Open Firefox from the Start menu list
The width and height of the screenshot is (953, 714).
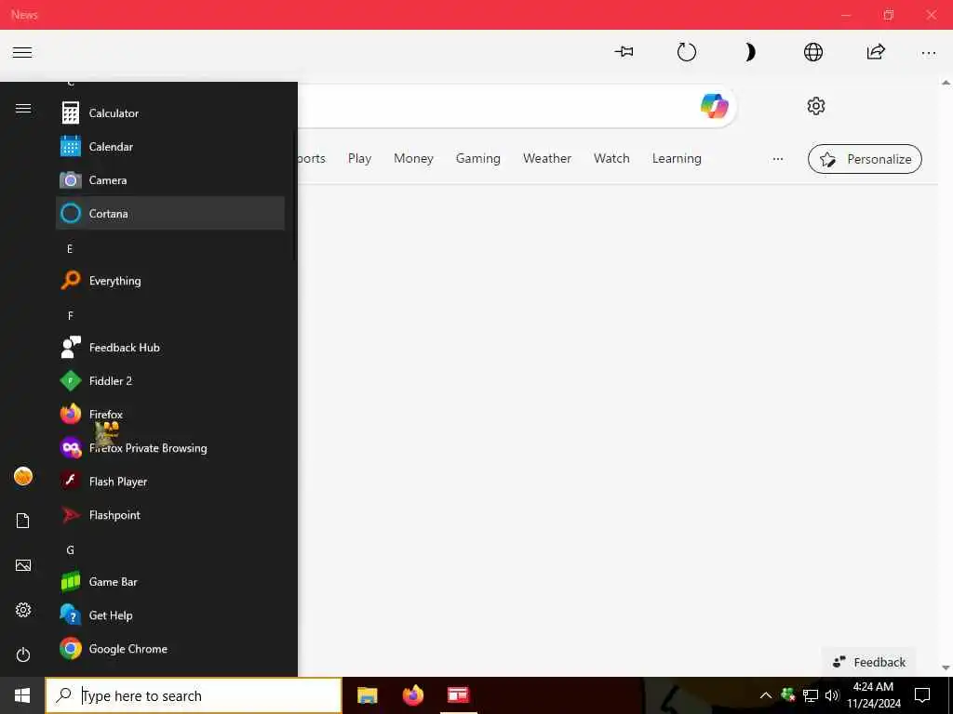coord(170,414)
